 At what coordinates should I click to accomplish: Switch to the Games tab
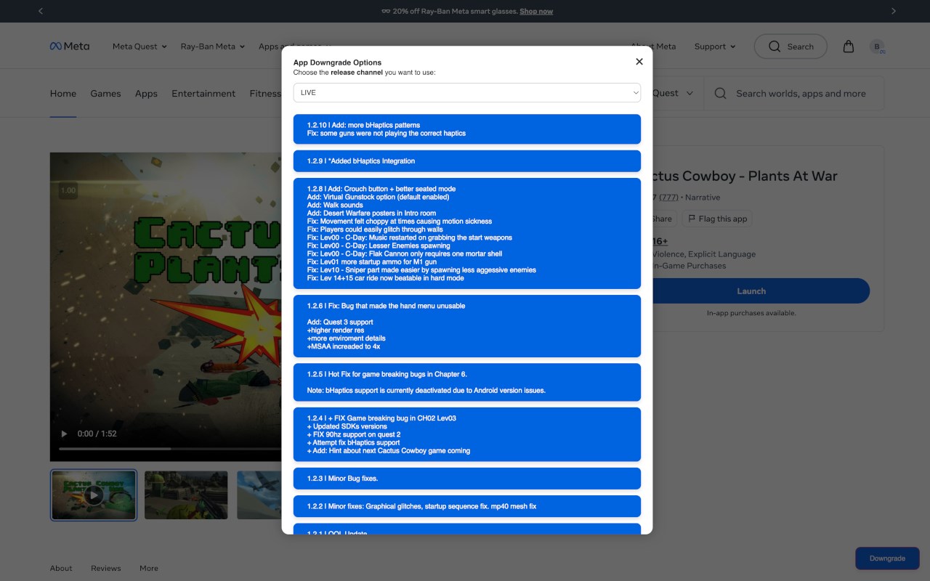tap(105, 94)
